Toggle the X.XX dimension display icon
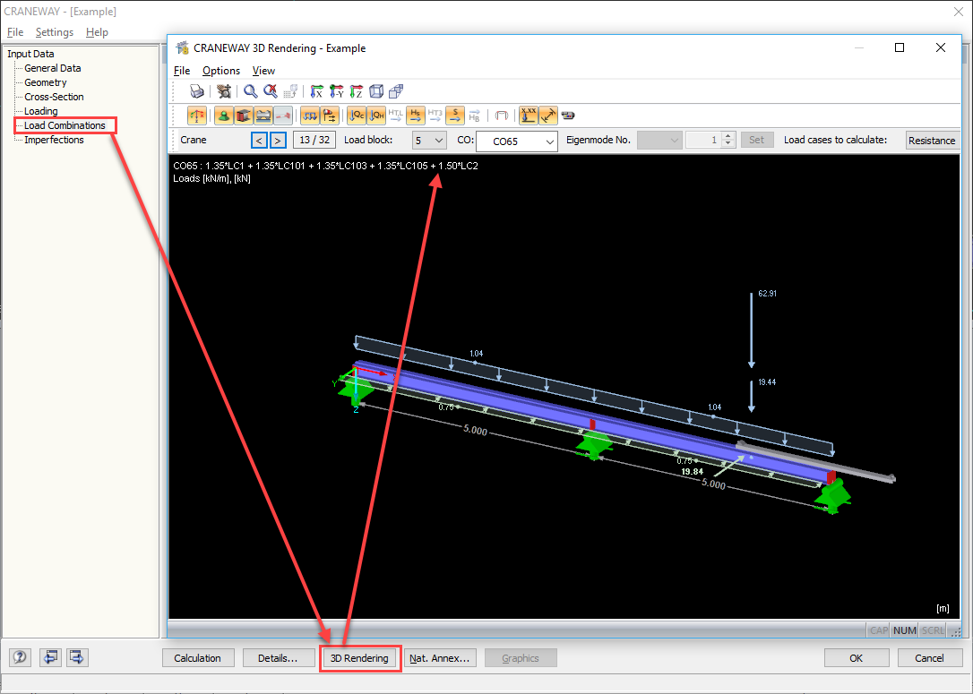973x694 pixels. pos(528,115)
